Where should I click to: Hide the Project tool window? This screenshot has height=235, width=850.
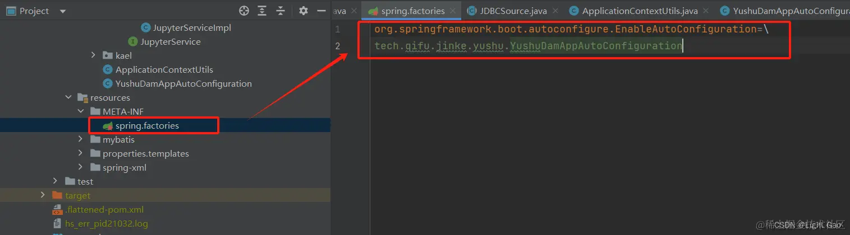(321, 11)
